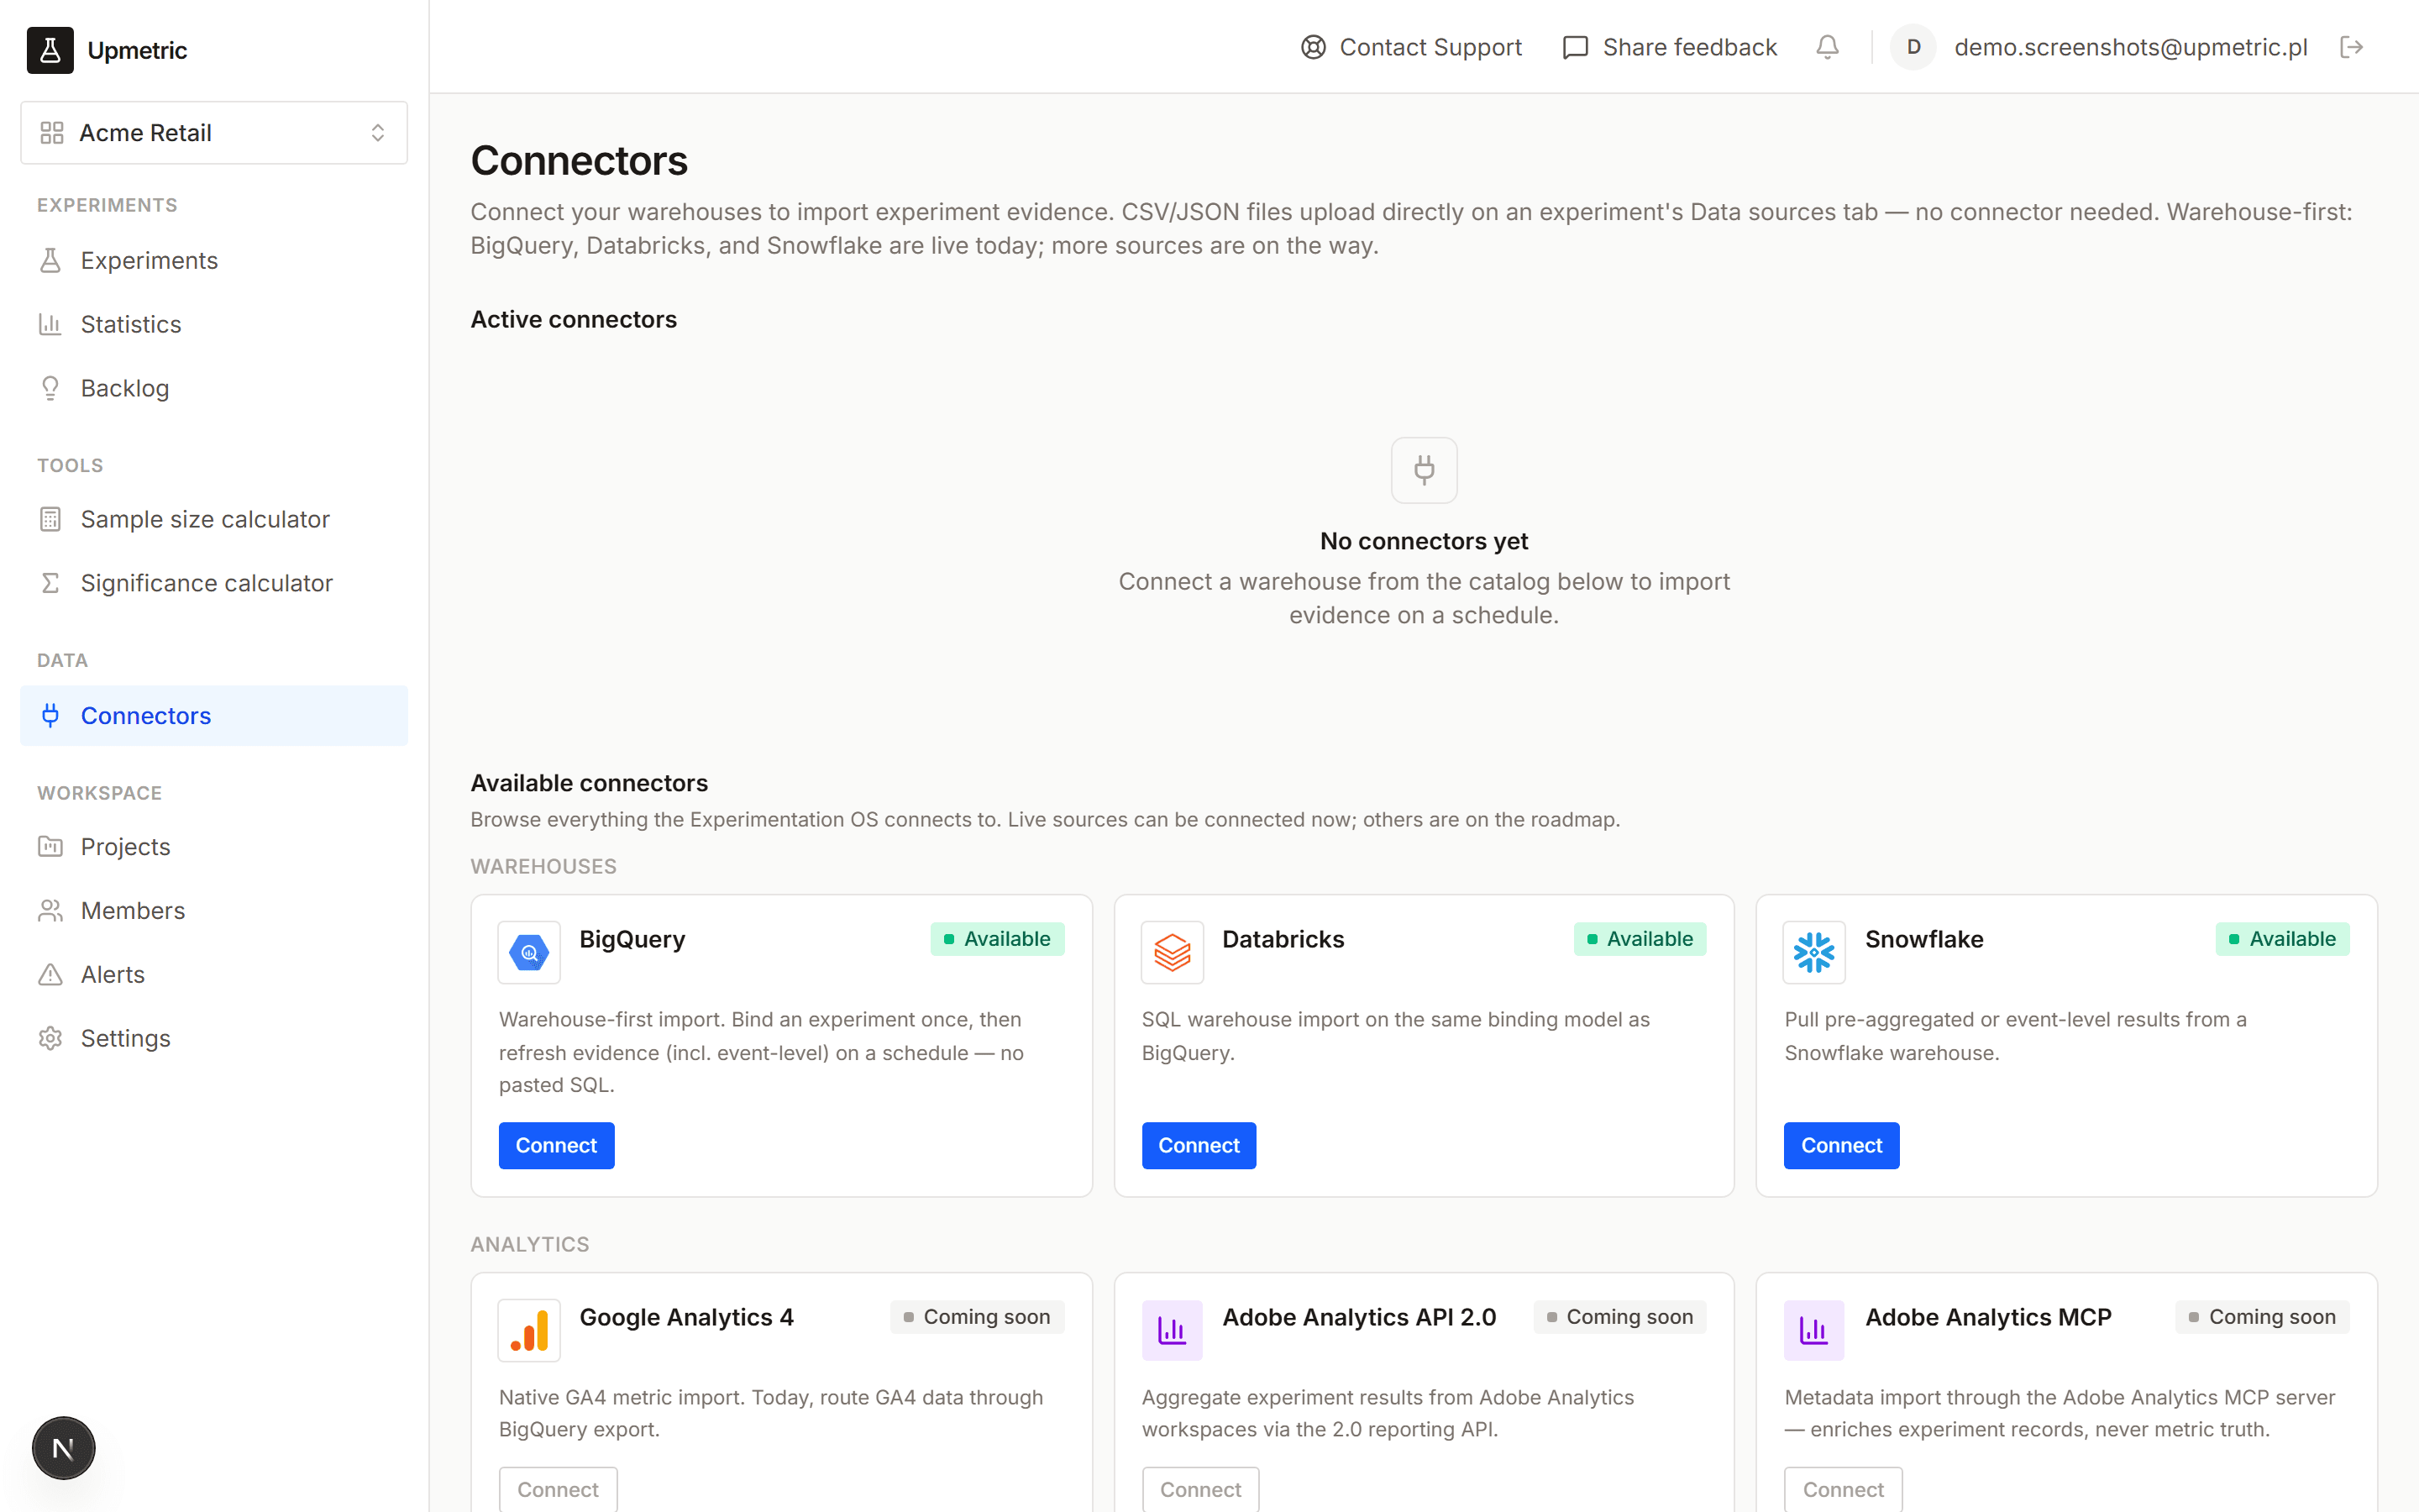Click Connect under Adobe Analytics MCP
The width and height of the screenshot is (2419, 1512).
click(x=1844, y=1489)
